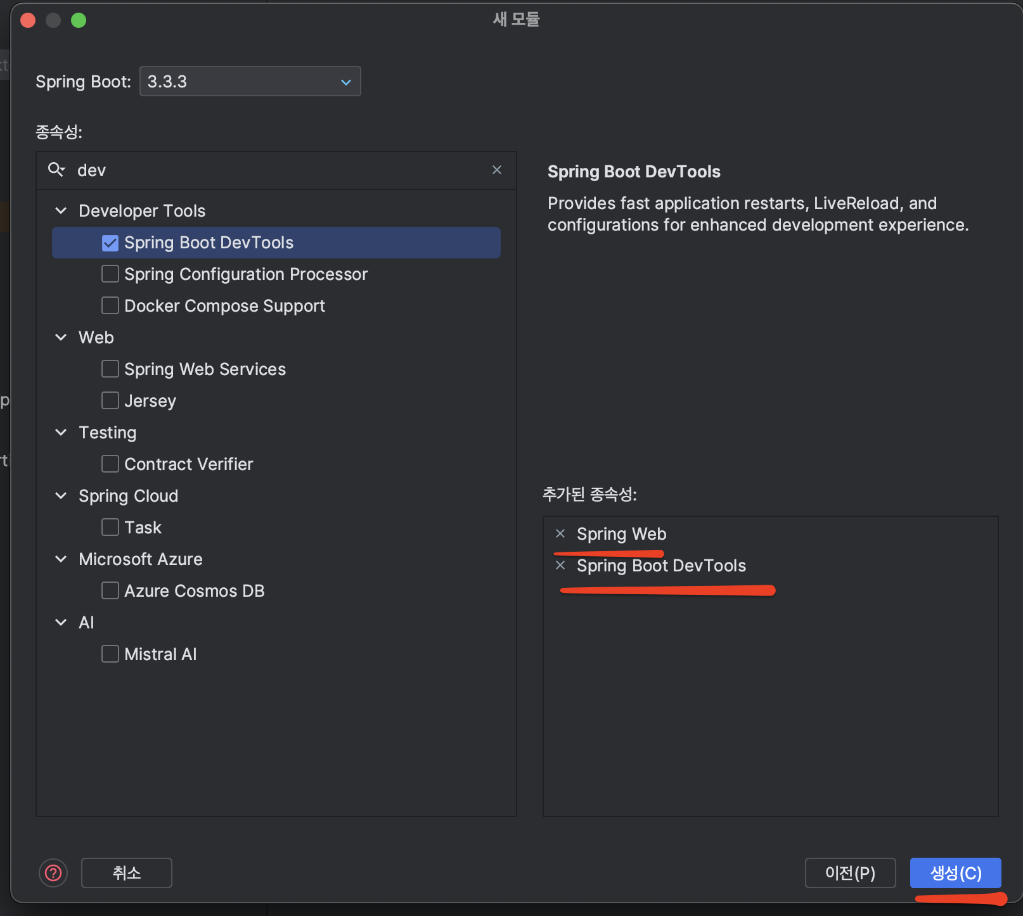Tick the Mistral AI checkbox
The height and width of the screenshot is (916, 1023).
click(x=110, y=654)
